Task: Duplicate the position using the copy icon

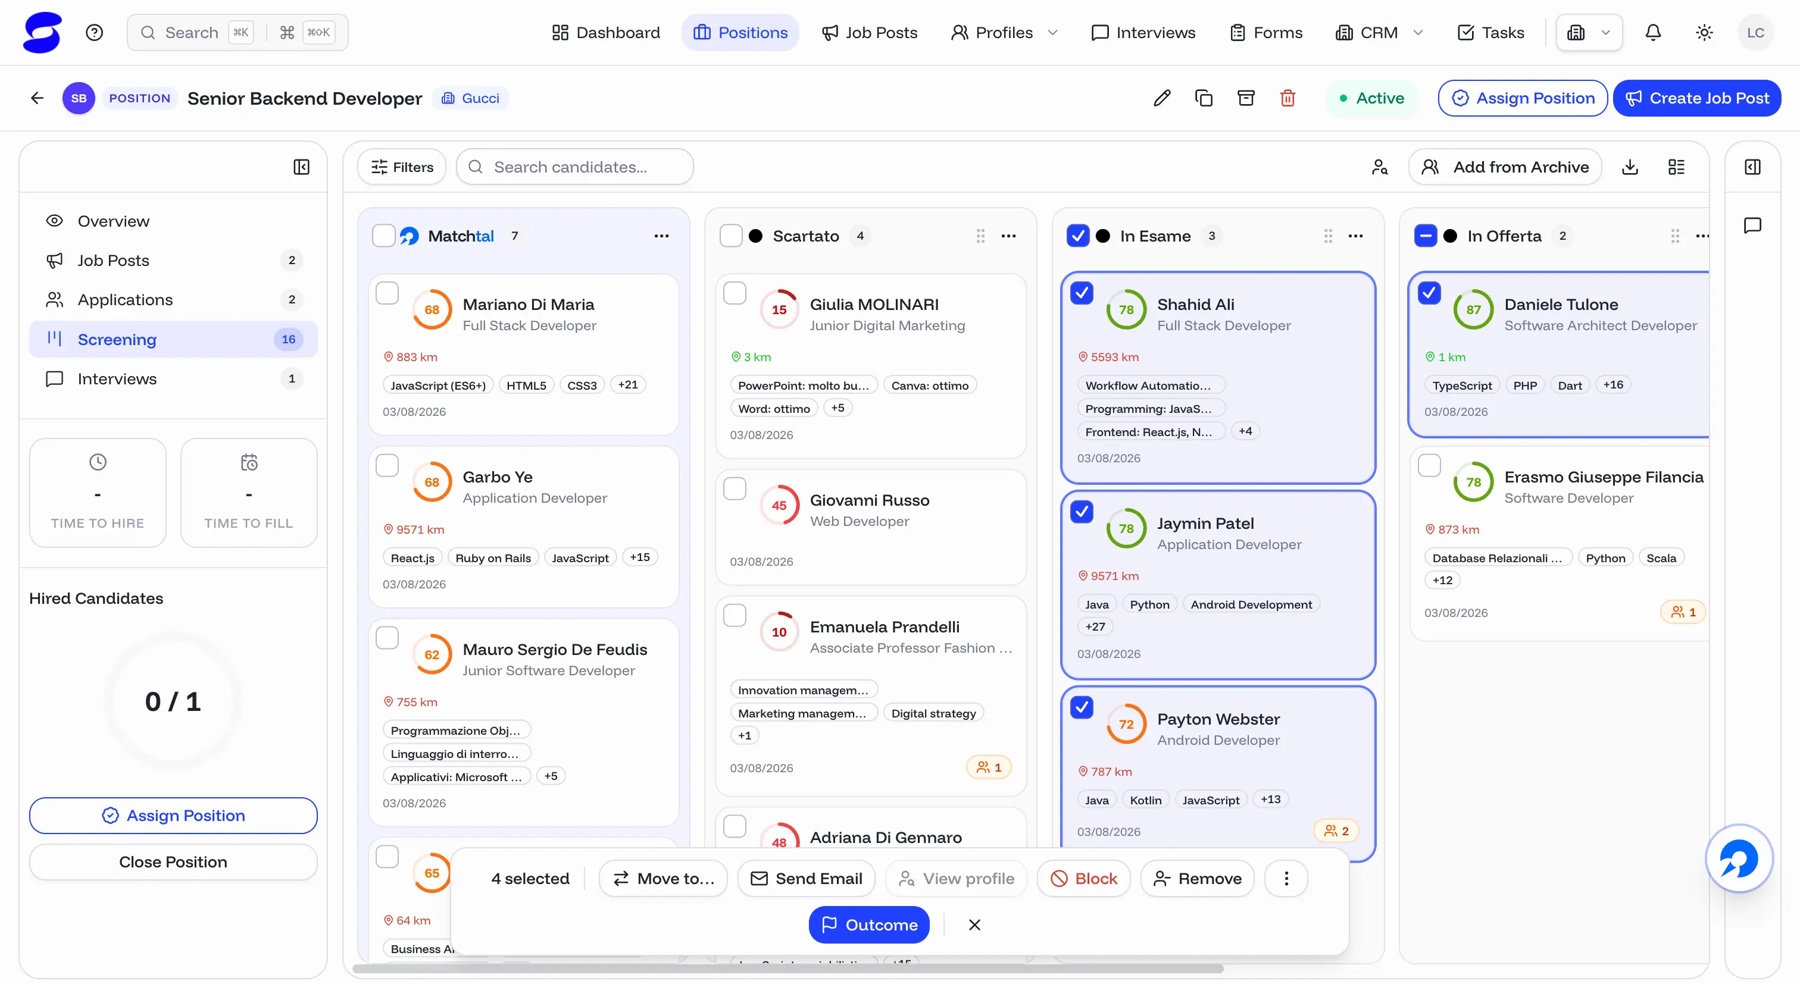Action: [1203, 98]
